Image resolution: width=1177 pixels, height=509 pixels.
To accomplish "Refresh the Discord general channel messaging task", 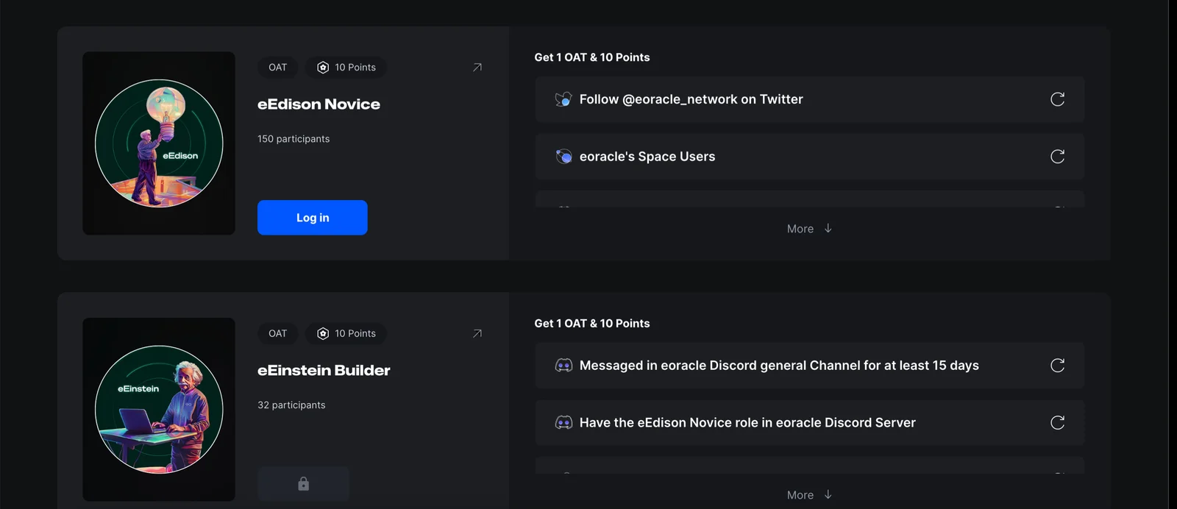I will 1057,366.
